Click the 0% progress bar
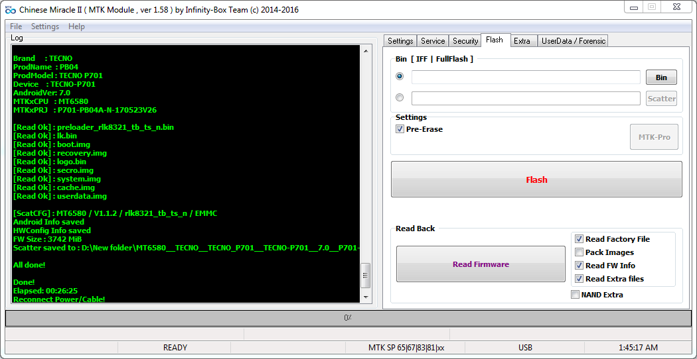Image resolution: width=697 pixels, height=359 pixels. [348, 318]
